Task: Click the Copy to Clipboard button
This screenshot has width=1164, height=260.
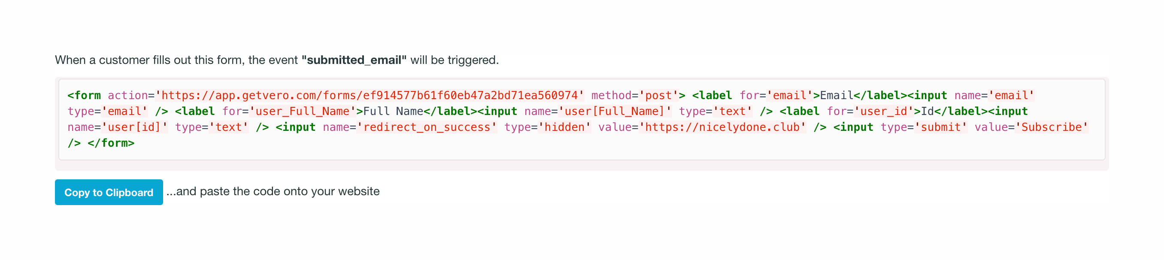Action: pos(109,192)
